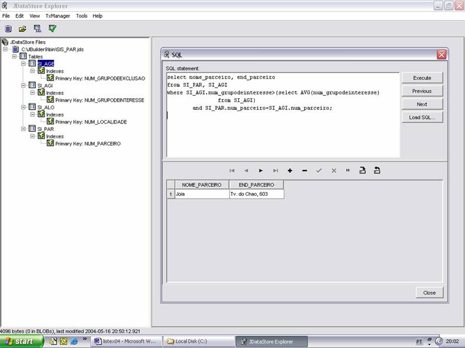
Task: Click the SI_AGE table icon
Action: tap(32, 63)
